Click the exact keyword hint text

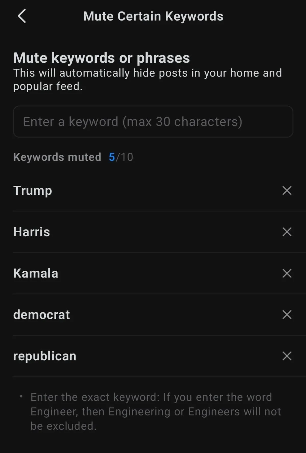156,411
